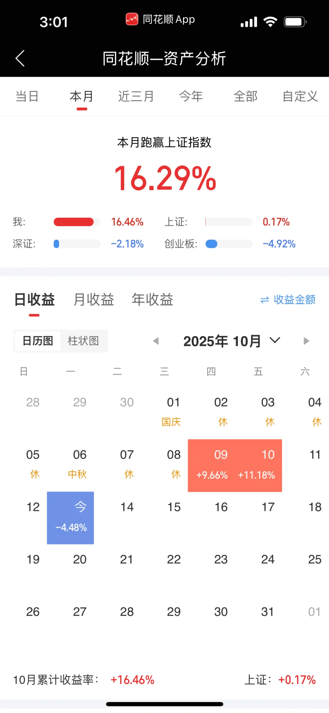Expand month picker via chevron-down arrow

pyautogui.click(x=275, y=340)
